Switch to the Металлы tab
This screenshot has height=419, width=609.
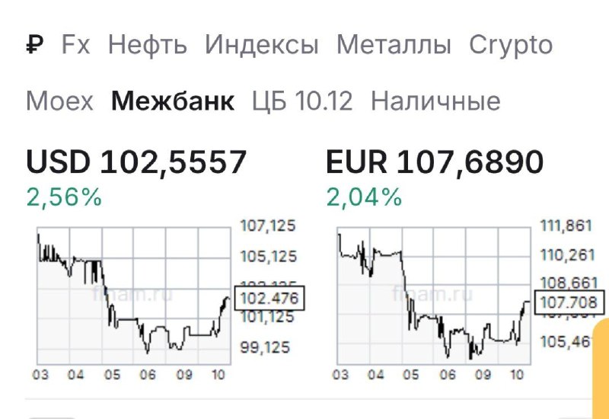point(394,45)
